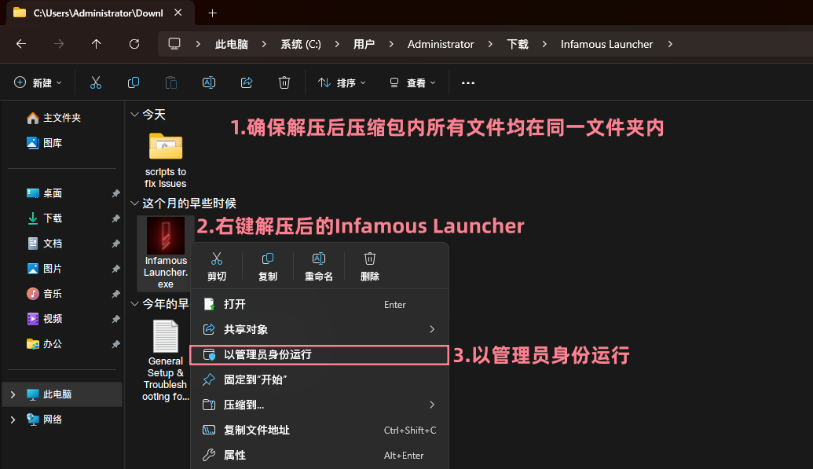The width and height of the screenshot is (813, 469).
Task: Select 打开 in the context menu
Action: 320,305
